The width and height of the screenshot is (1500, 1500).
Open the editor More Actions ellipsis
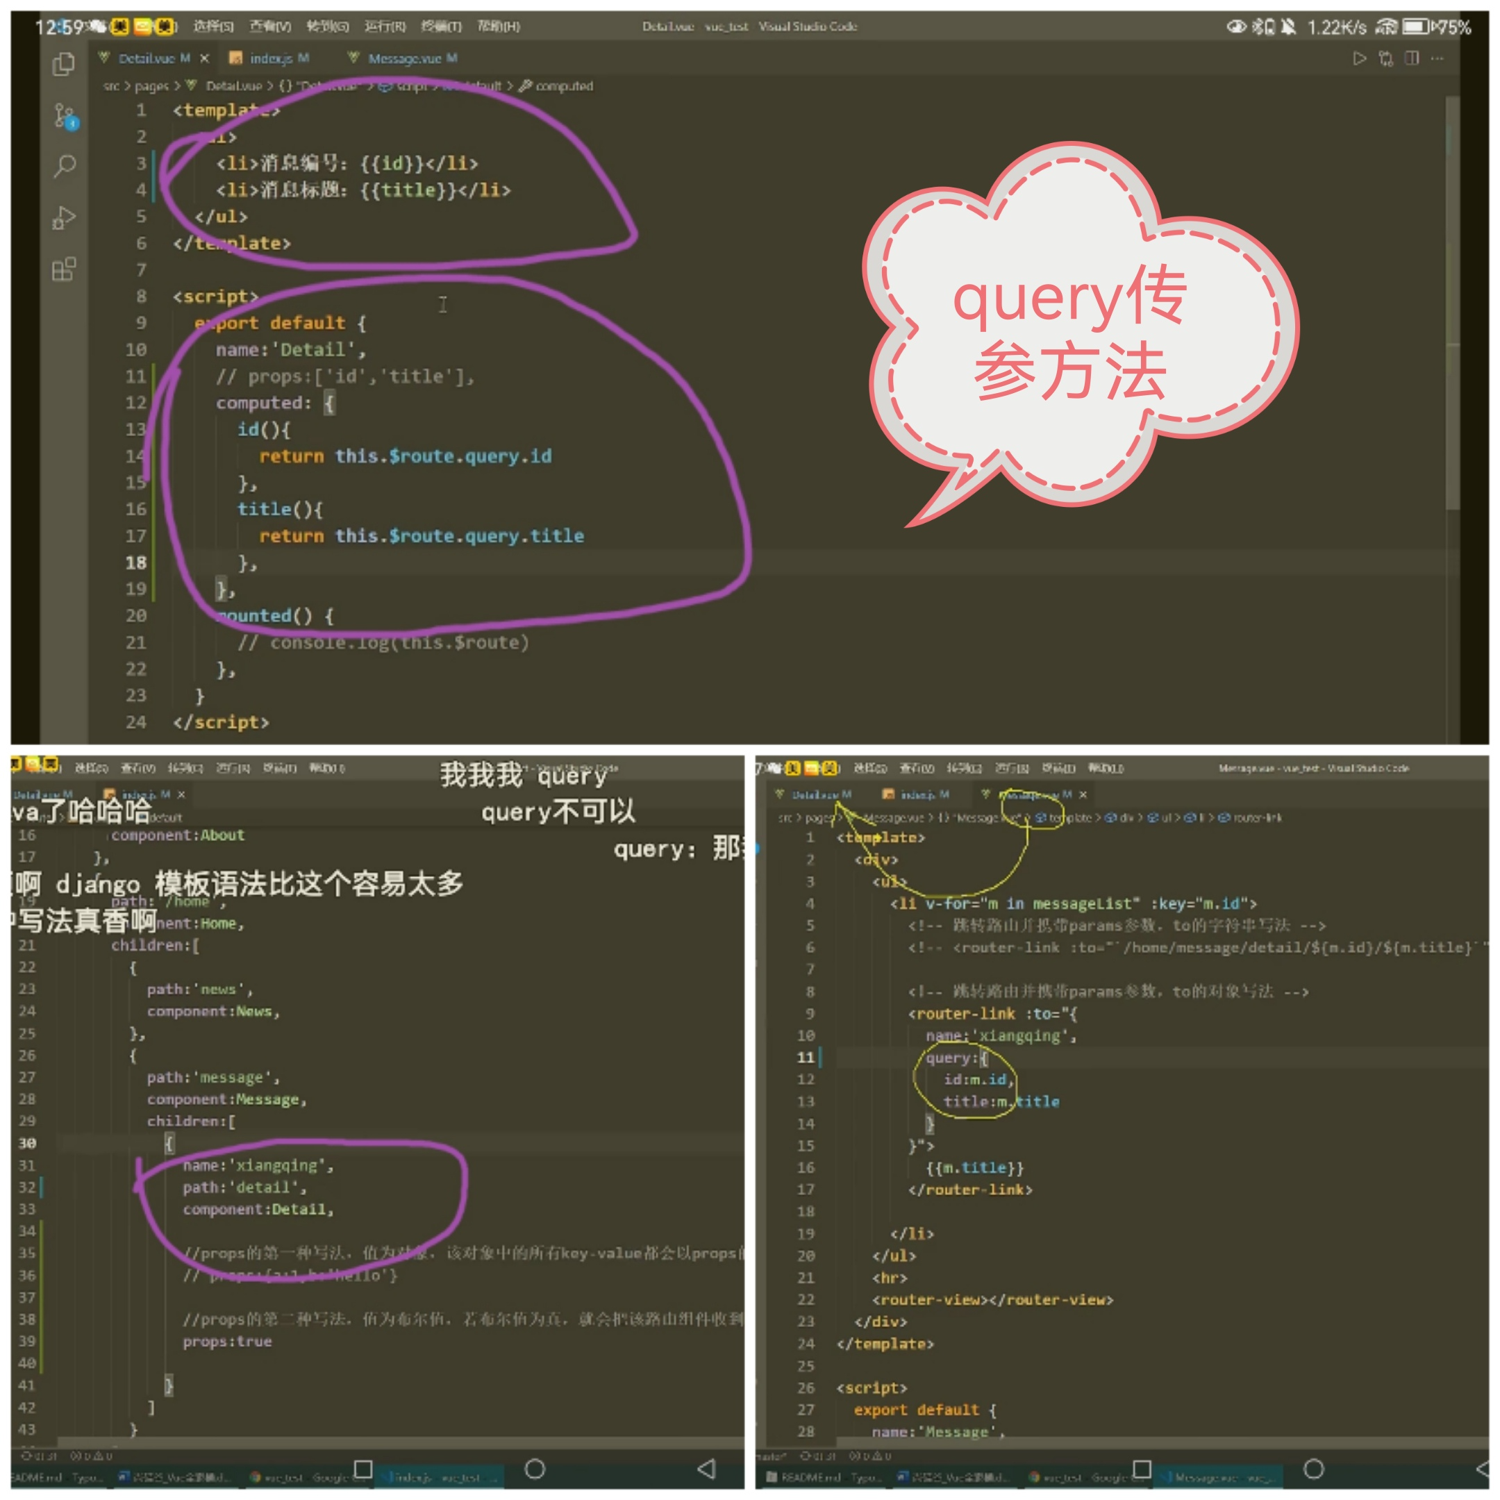[x=1438, y=59]
